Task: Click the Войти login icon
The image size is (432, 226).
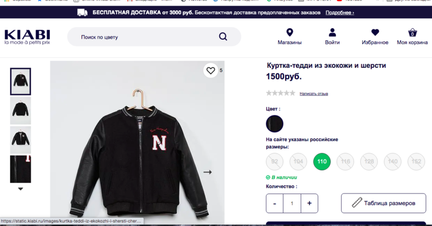Action: click(332, 33)
